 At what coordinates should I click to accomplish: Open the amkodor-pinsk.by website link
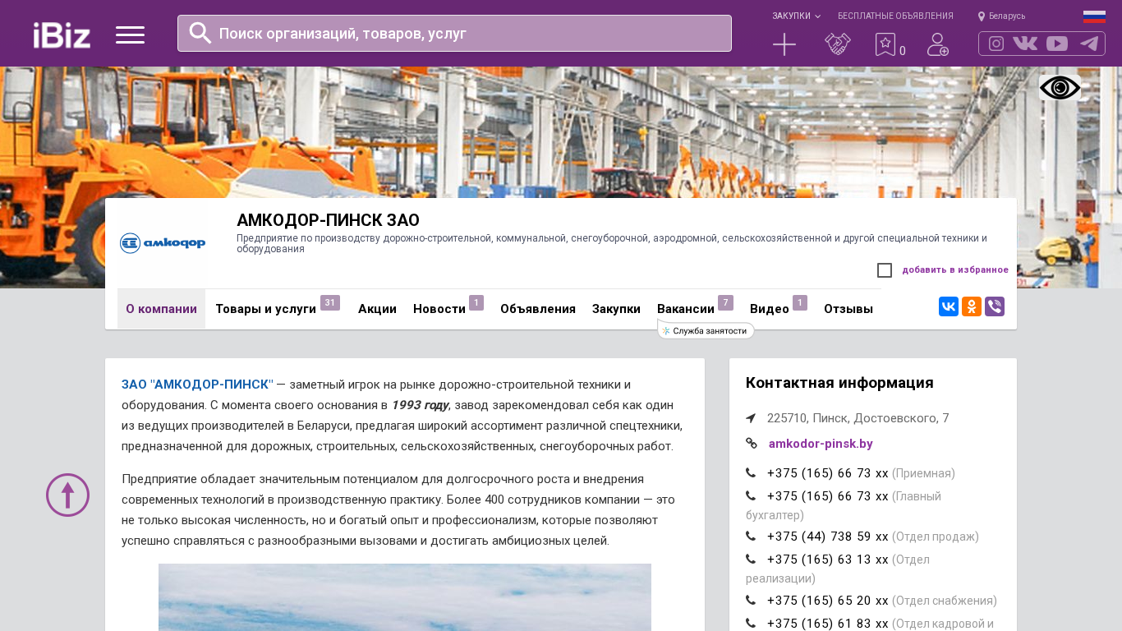coord(821,444)
